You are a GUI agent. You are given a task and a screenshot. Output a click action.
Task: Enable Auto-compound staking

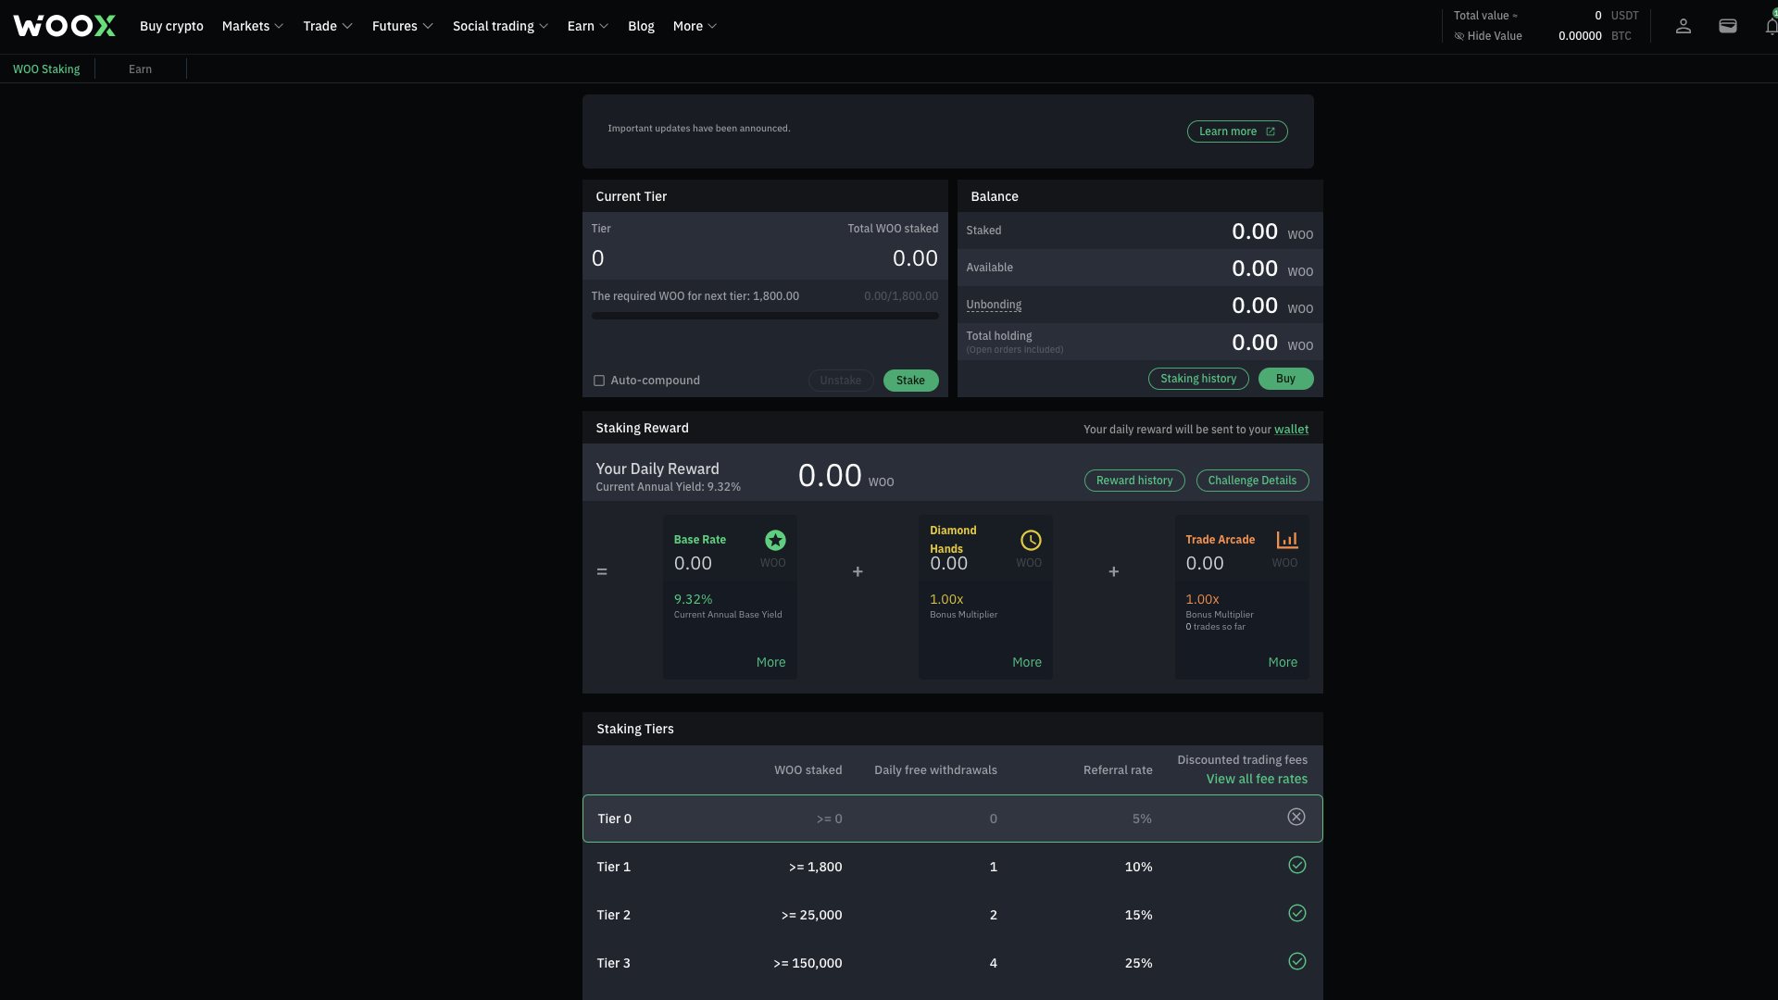click(x=599, y=380)
